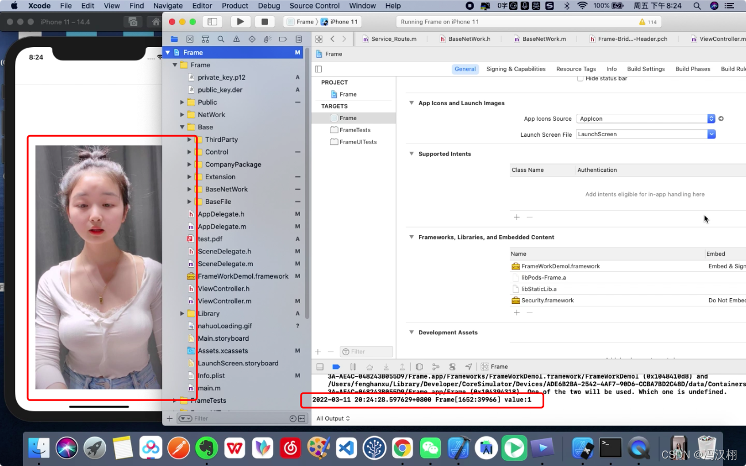Open the Find navigator magnifier icon

[x=221, y=39]
